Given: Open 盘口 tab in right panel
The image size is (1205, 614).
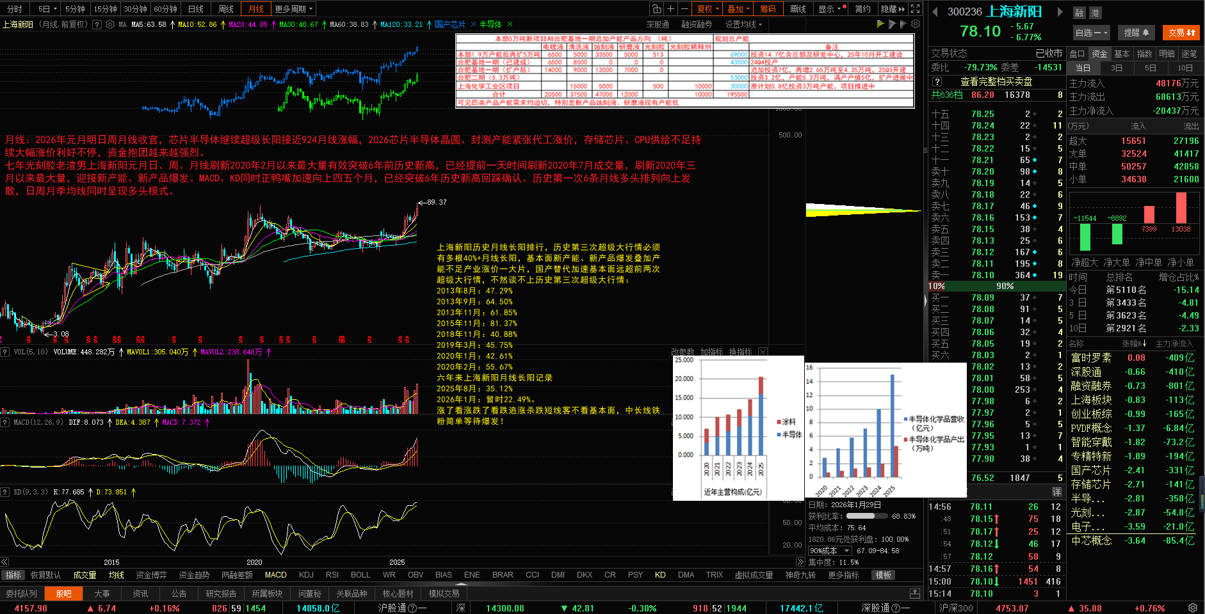Looking at the screenshot, I should coord(1077,54).
